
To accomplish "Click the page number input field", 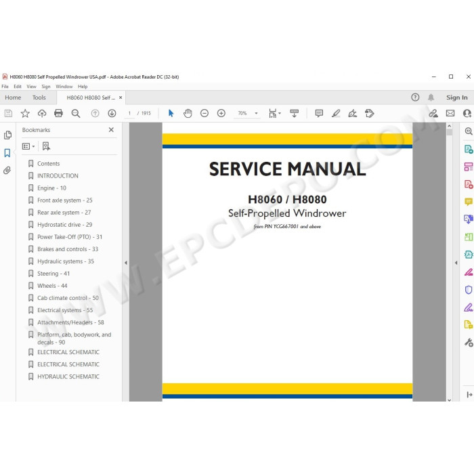I will 129,113.
